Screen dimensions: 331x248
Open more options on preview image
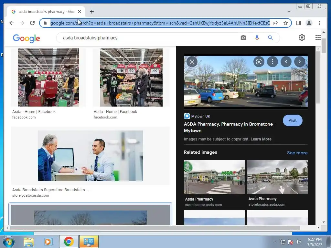pyautogui.click(x=272, y=62)
